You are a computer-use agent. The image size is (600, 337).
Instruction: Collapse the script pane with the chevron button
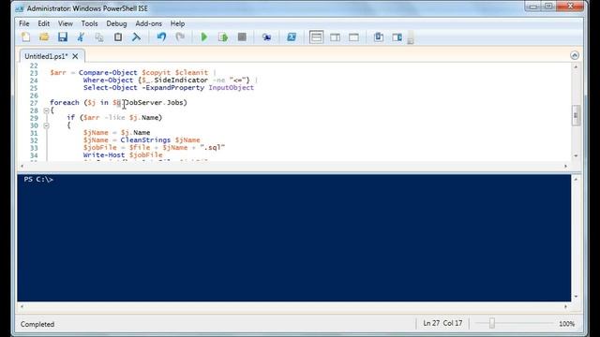(575, 55)
